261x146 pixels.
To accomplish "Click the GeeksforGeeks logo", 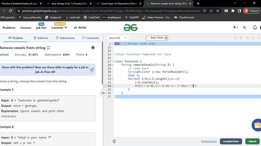I will (130, 28).
